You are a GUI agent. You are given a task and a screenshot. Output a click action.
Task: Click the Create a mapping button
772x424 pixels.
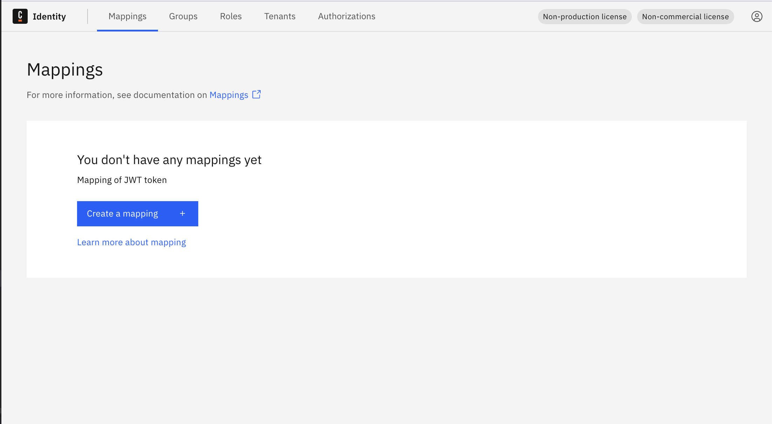click(137, 213)
